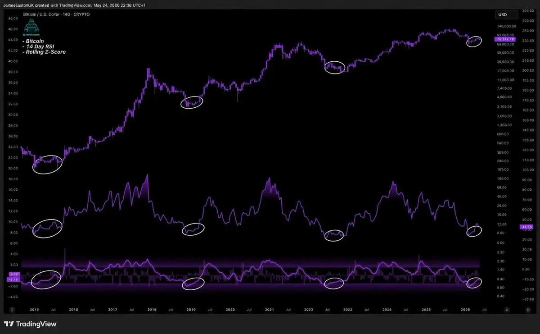Click the 17,000.00 price axis label

pos(505,70)
